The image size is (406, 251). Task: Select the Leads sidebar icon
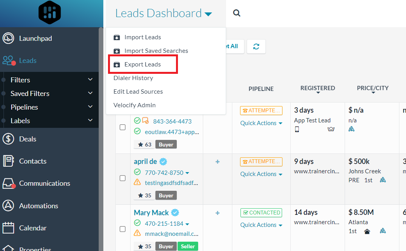tap(8, 61)
